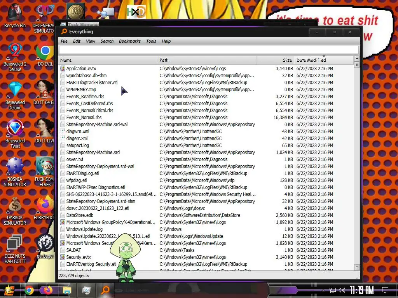Click the Everything search taskbar icon

coord(105,290)
